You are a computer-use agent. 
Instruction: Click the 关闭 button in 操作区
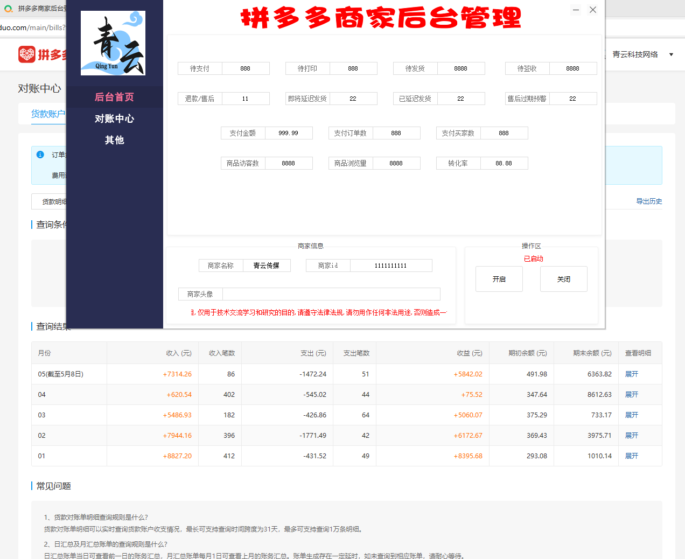564,279
